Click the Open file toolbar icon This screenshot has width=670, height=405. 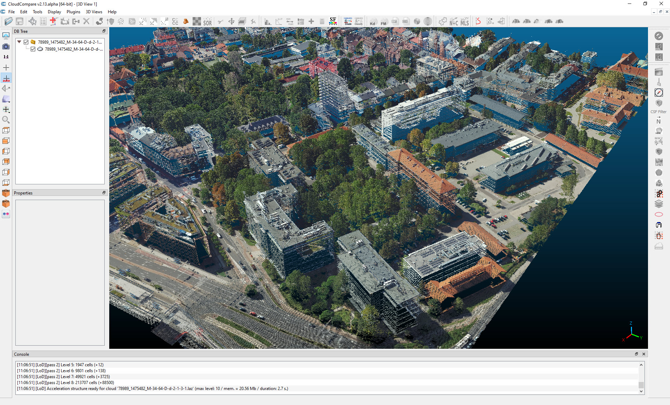(x=9, y=22)
